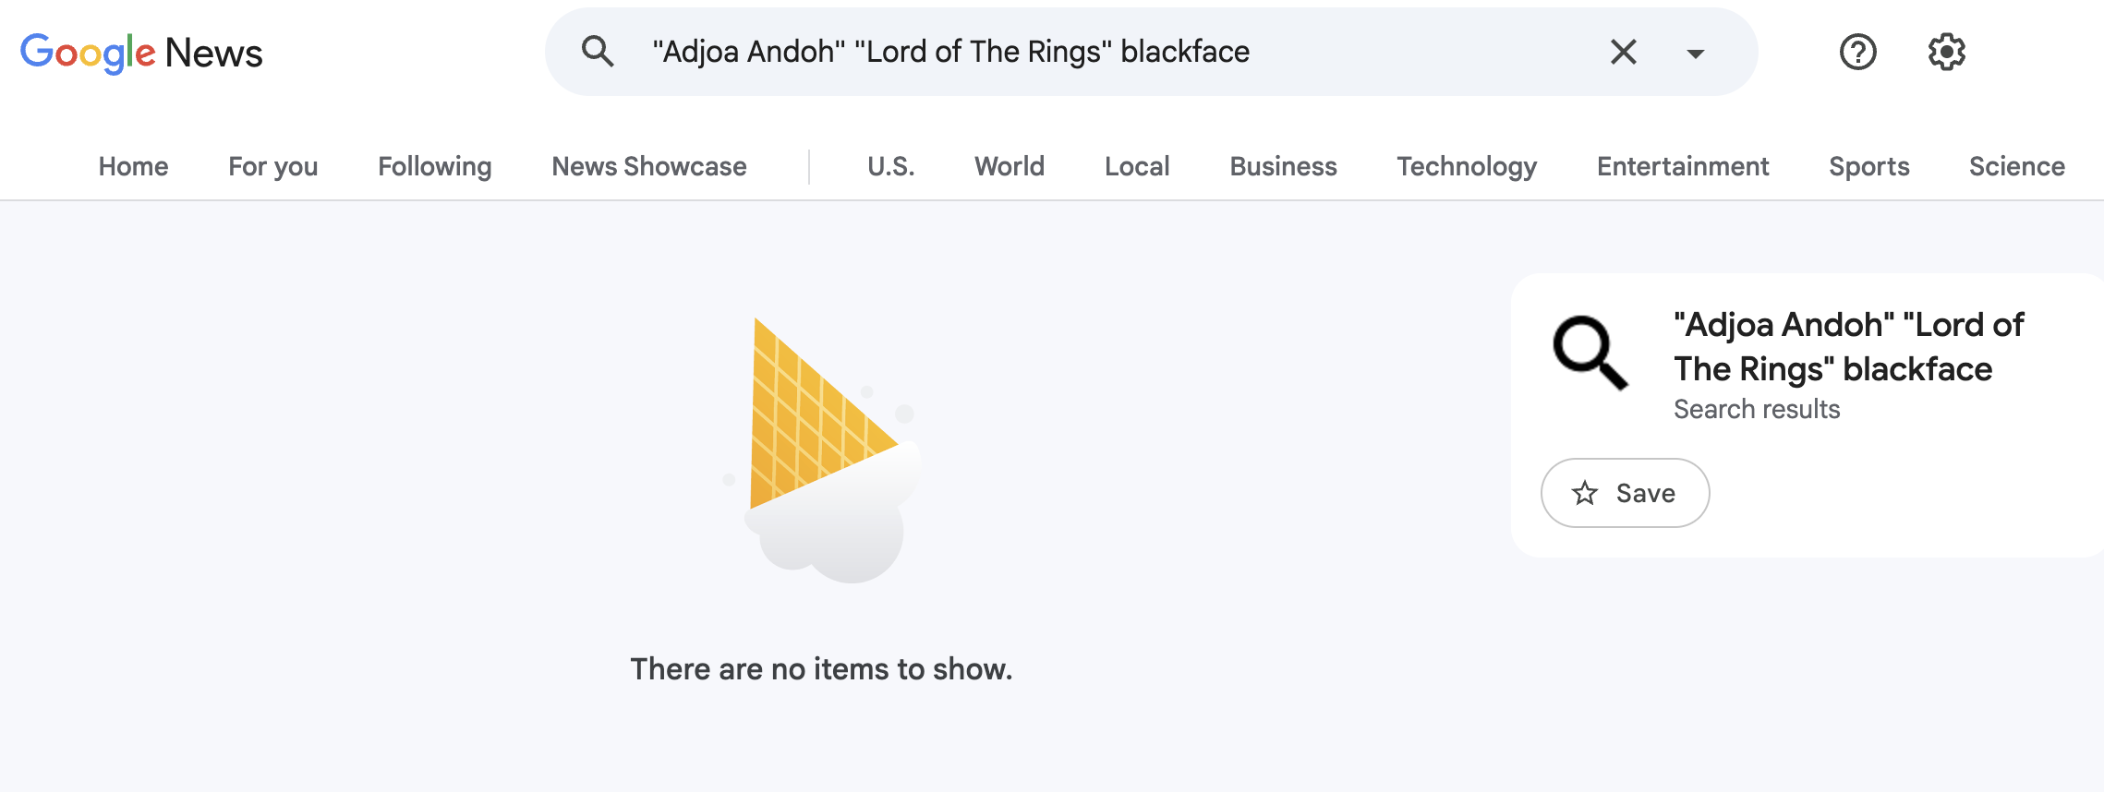This screenshot has width=2104, height=792.
Task: Open the Help question mark icon
Action: (x=1857, y=52)
